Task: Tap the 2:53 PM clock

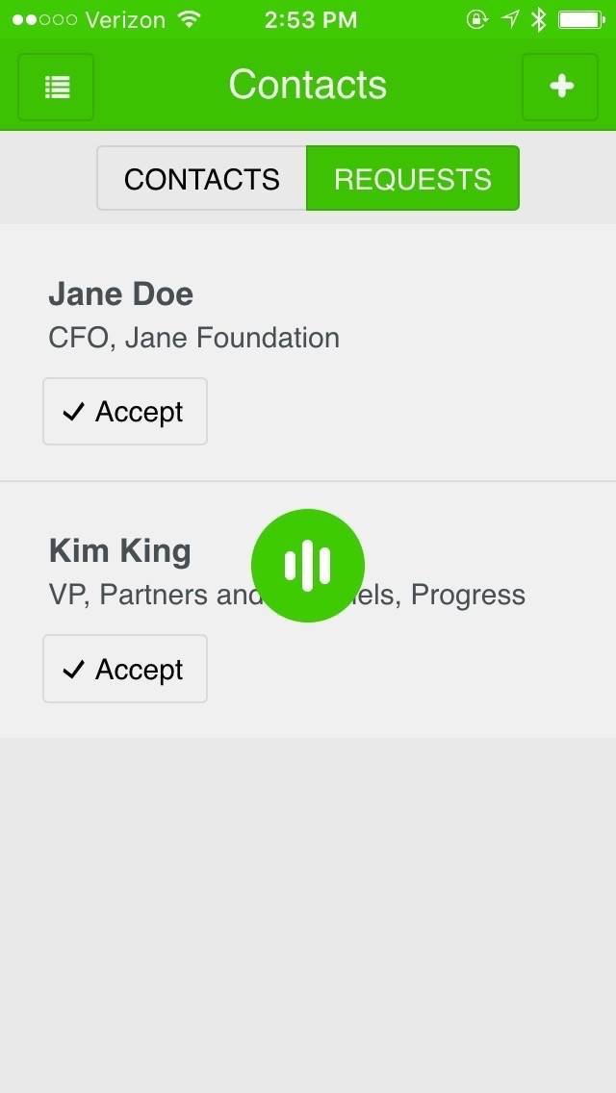Action: (308, 19)
